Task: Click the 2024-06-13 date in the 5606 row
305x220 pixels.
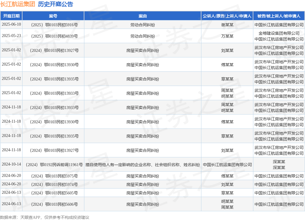Action: pyautogui.click(x=11, y=204)
